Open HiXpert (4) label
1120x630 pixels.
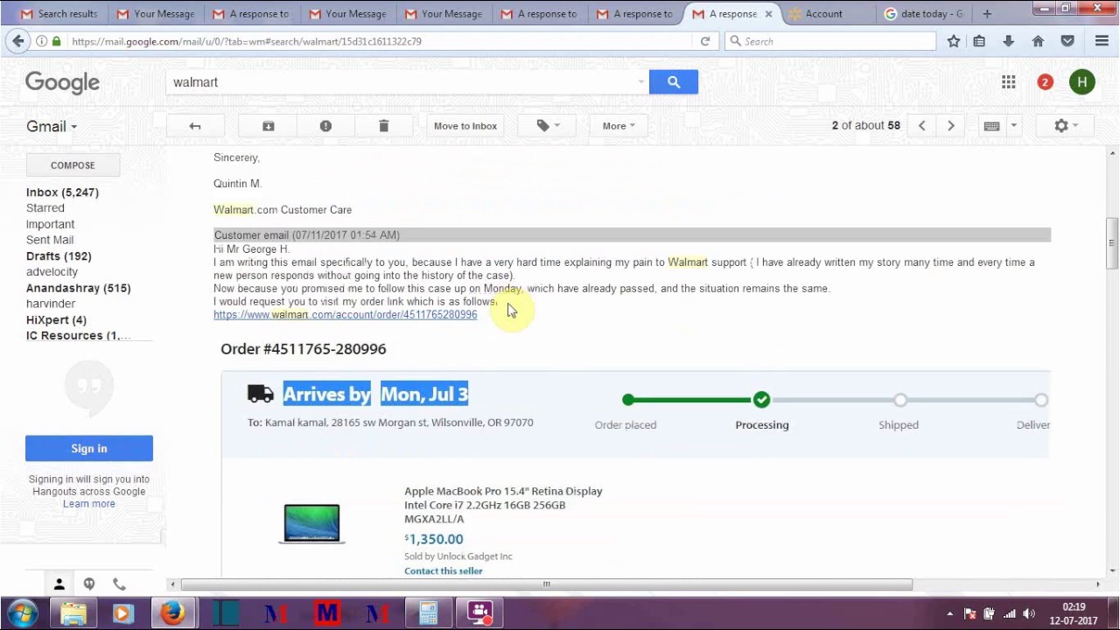(x=56, y=320)
